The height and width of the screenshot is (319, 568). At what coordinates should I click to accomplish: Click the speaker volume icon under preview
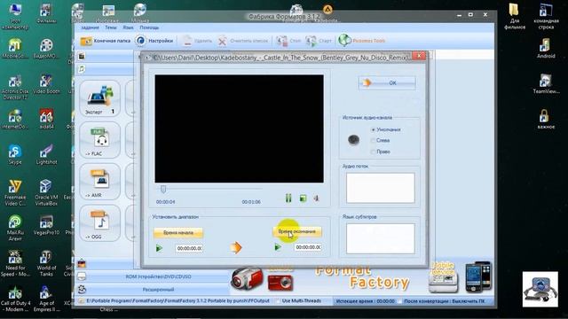pyautogui.click(x=316, y=198)
